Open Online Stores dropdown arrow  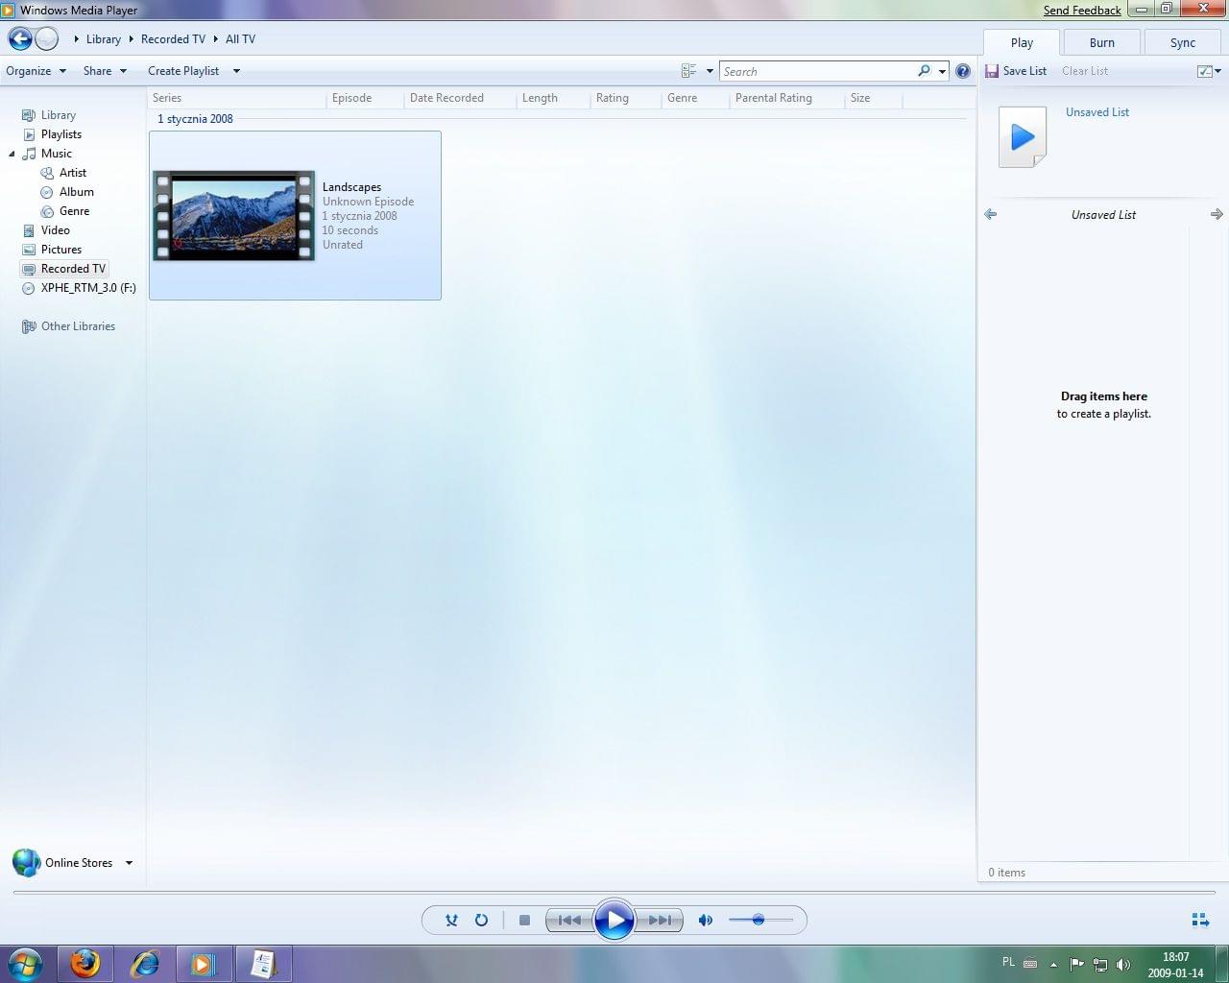point(129,863)
